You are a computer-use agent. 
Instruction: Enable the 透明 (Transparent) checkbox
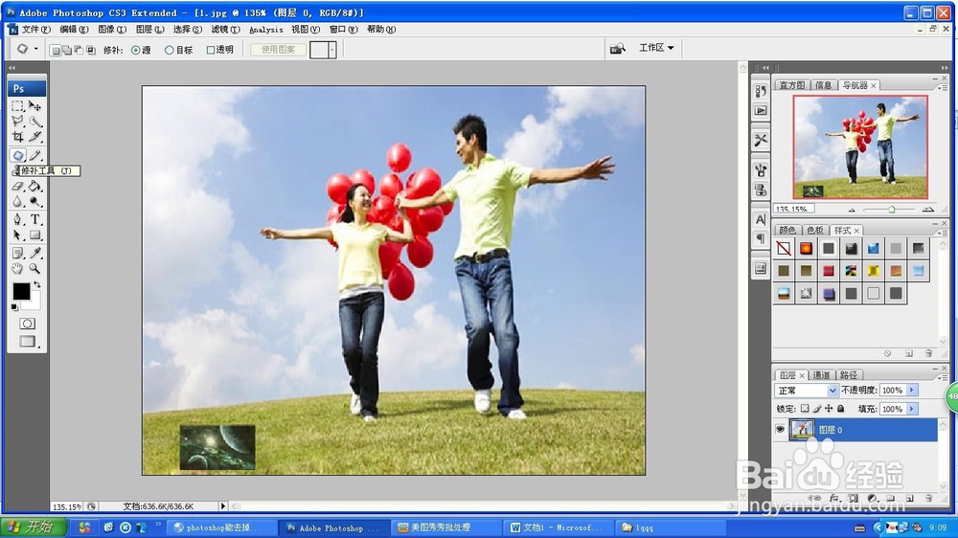click(211, 50)
